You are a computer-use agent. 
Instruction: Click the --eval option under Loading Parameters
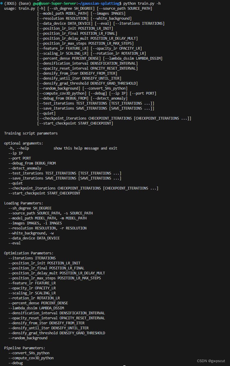point(14,243)
